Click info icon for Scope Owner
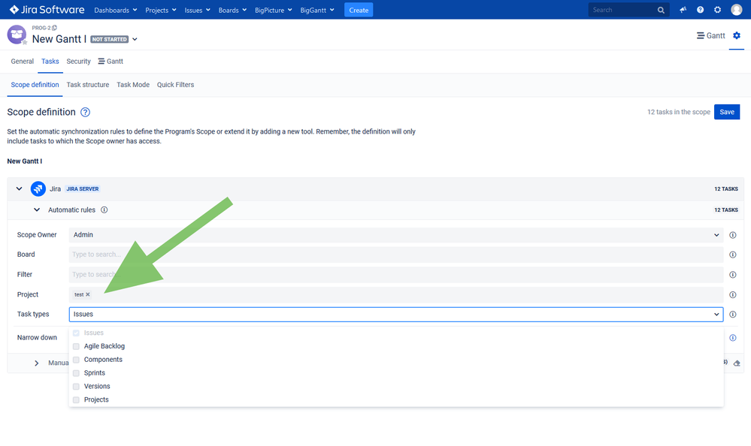The image size is (751, 446). [x=733, y=235]
